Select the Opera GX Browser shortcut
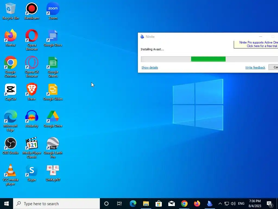This screenshot has height=209, width=278. tap(31, 67)
